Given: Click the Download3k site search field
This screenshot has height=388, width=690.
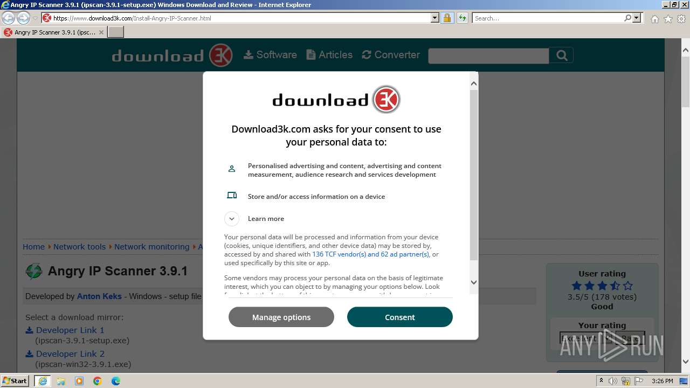Looking at the screenshot, I should point(488,56).
